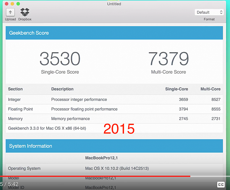Select the Integer row label

click(x=14, y=100)
